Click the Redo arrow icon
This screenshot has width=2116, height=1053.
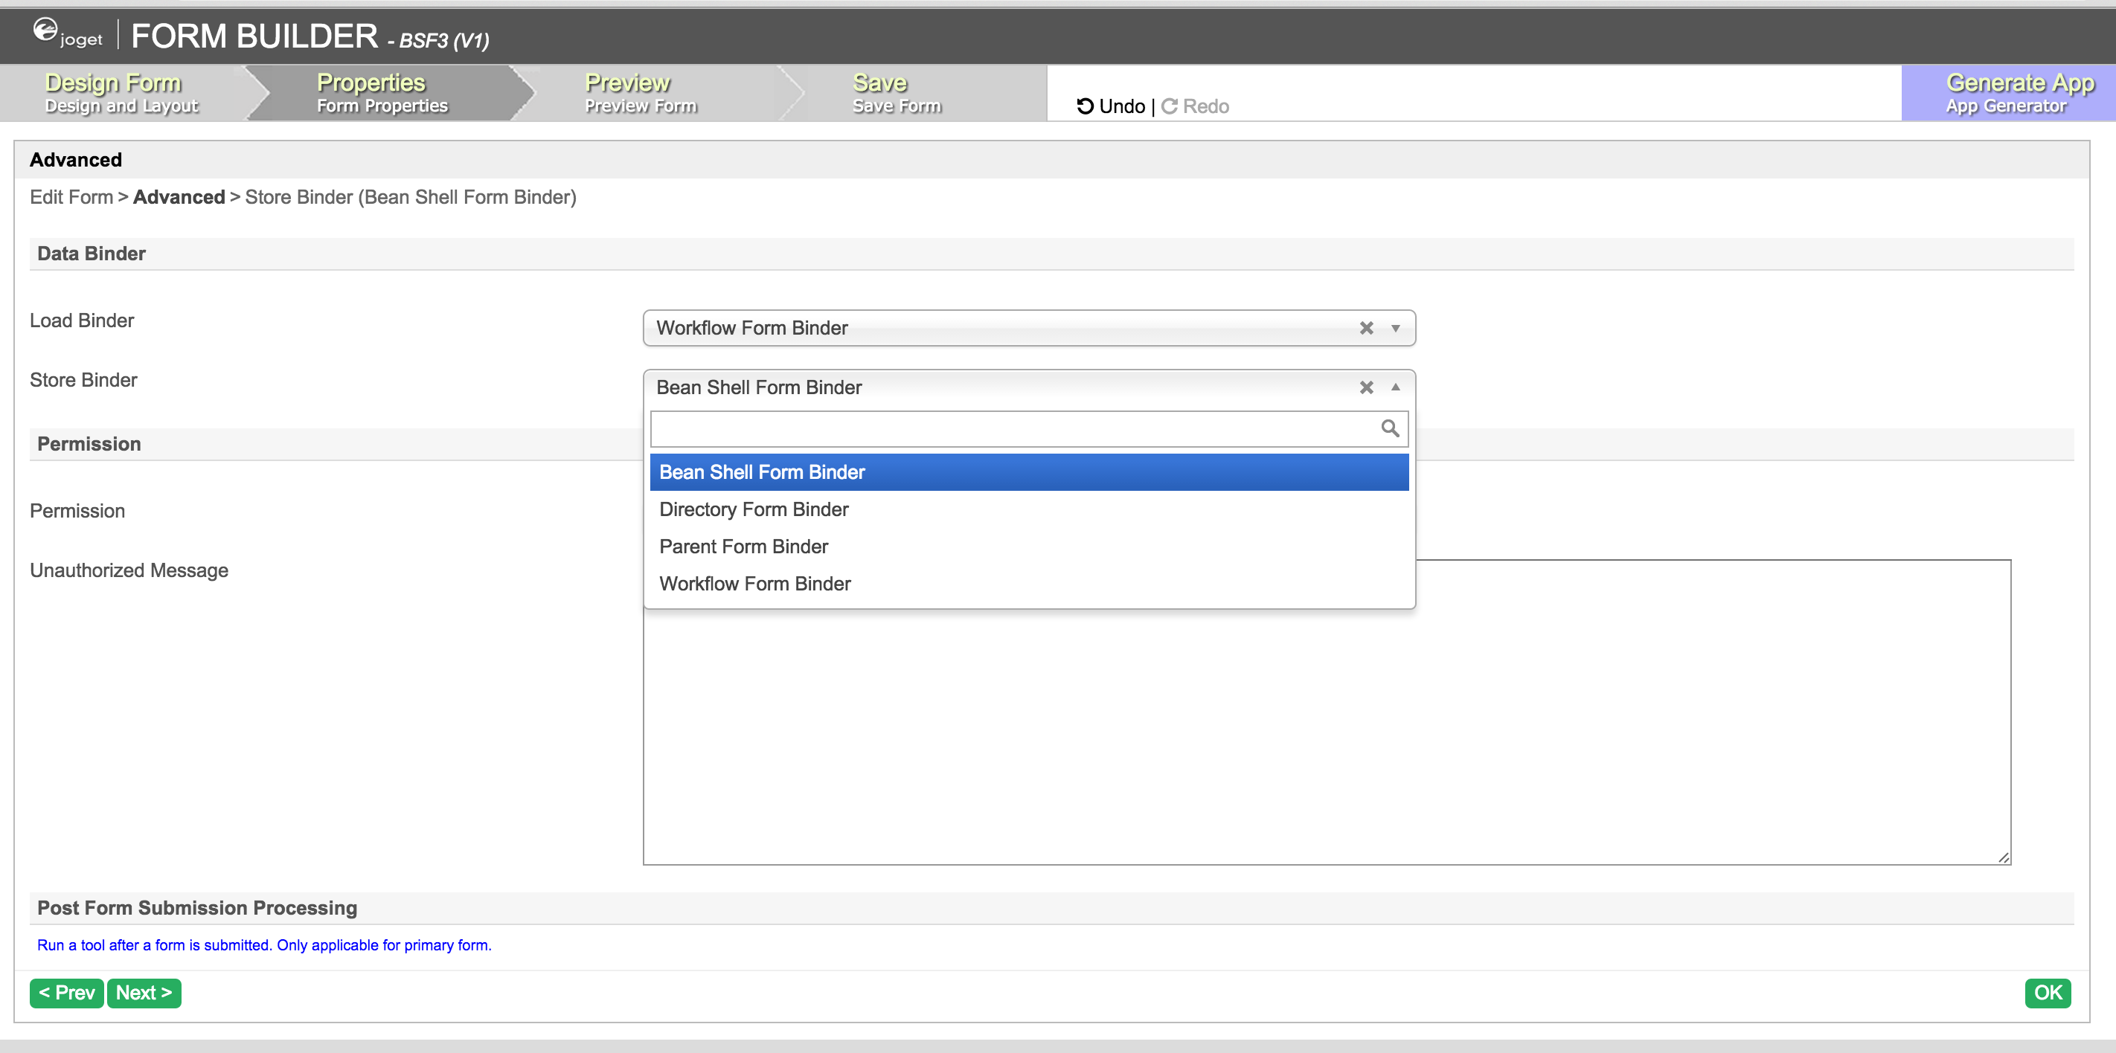tap(1169, 106)
